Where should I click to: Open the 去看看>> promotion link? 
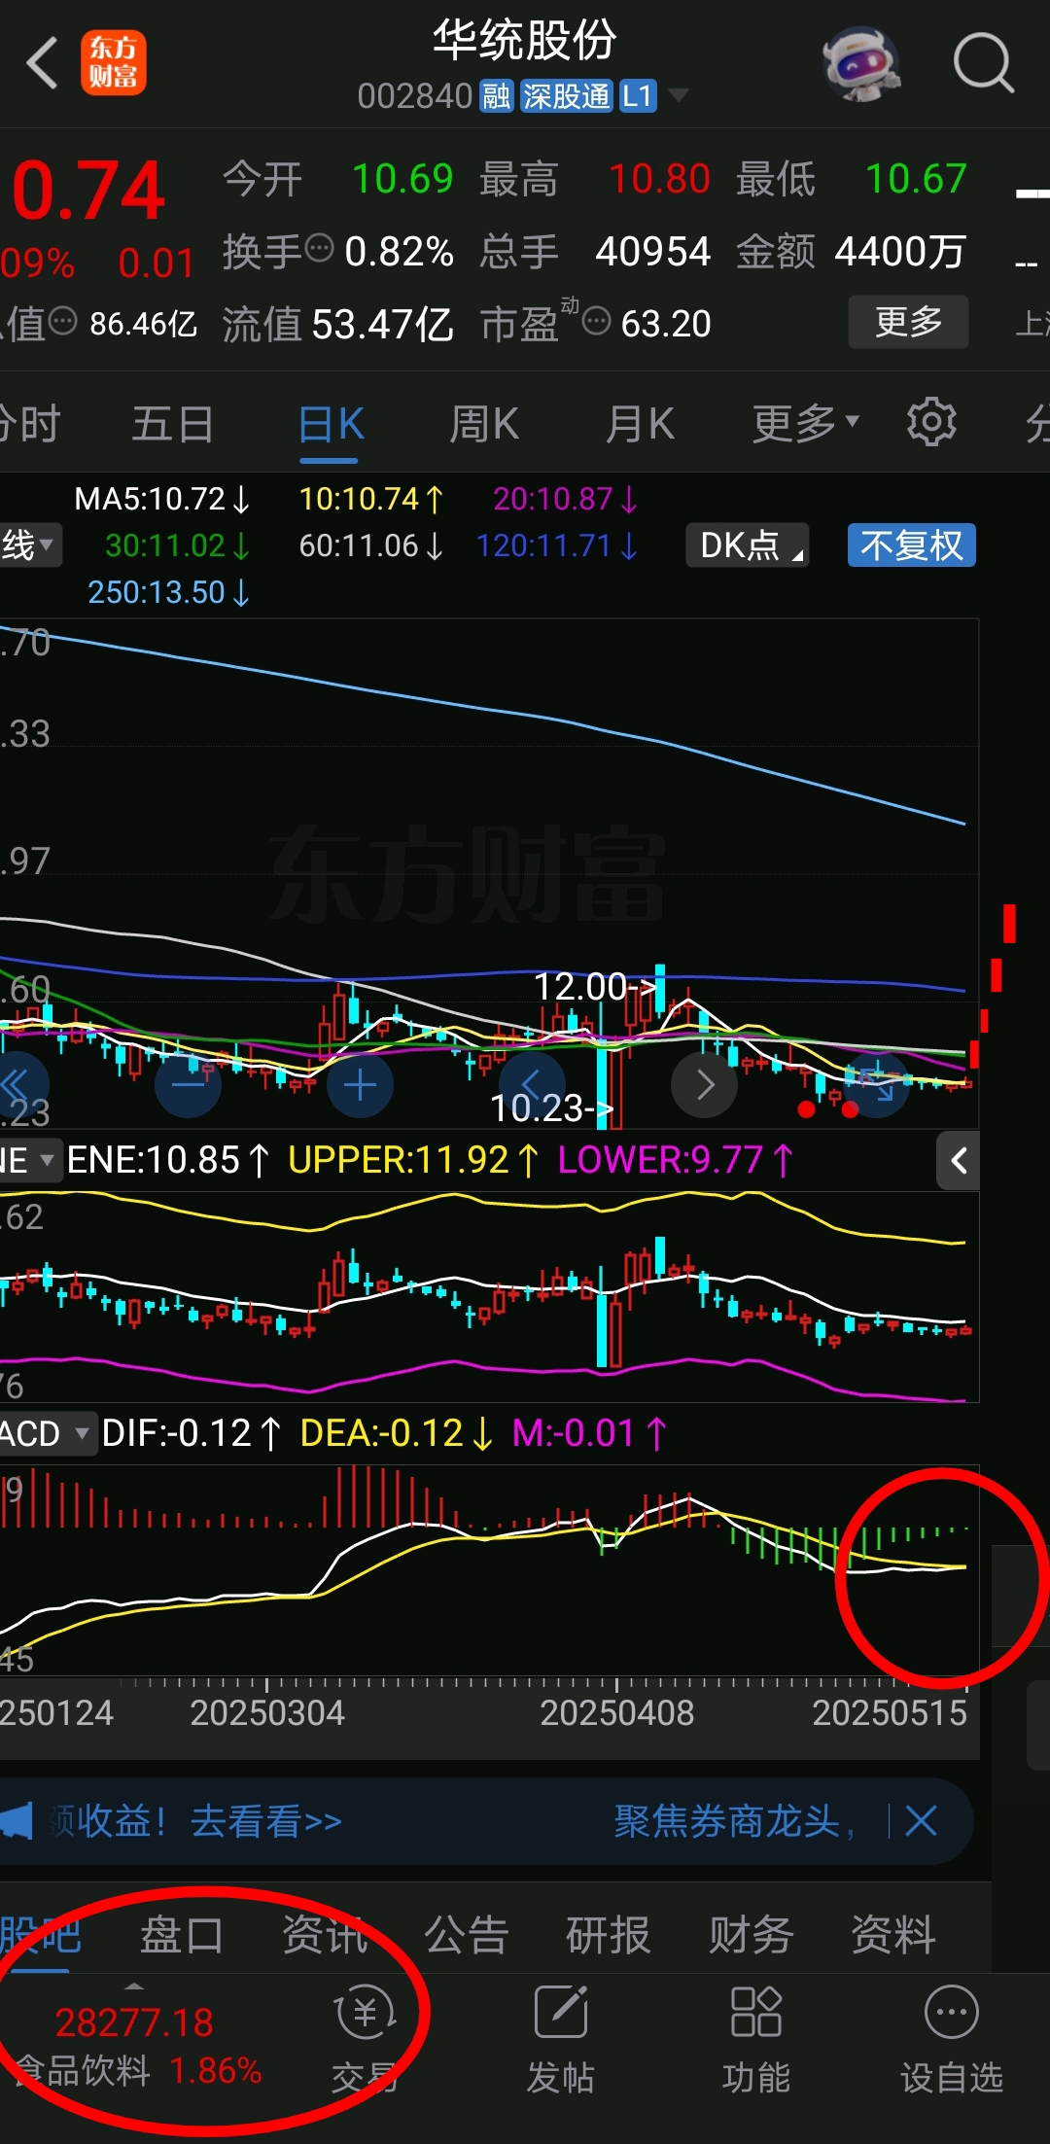coord(266,1821)
